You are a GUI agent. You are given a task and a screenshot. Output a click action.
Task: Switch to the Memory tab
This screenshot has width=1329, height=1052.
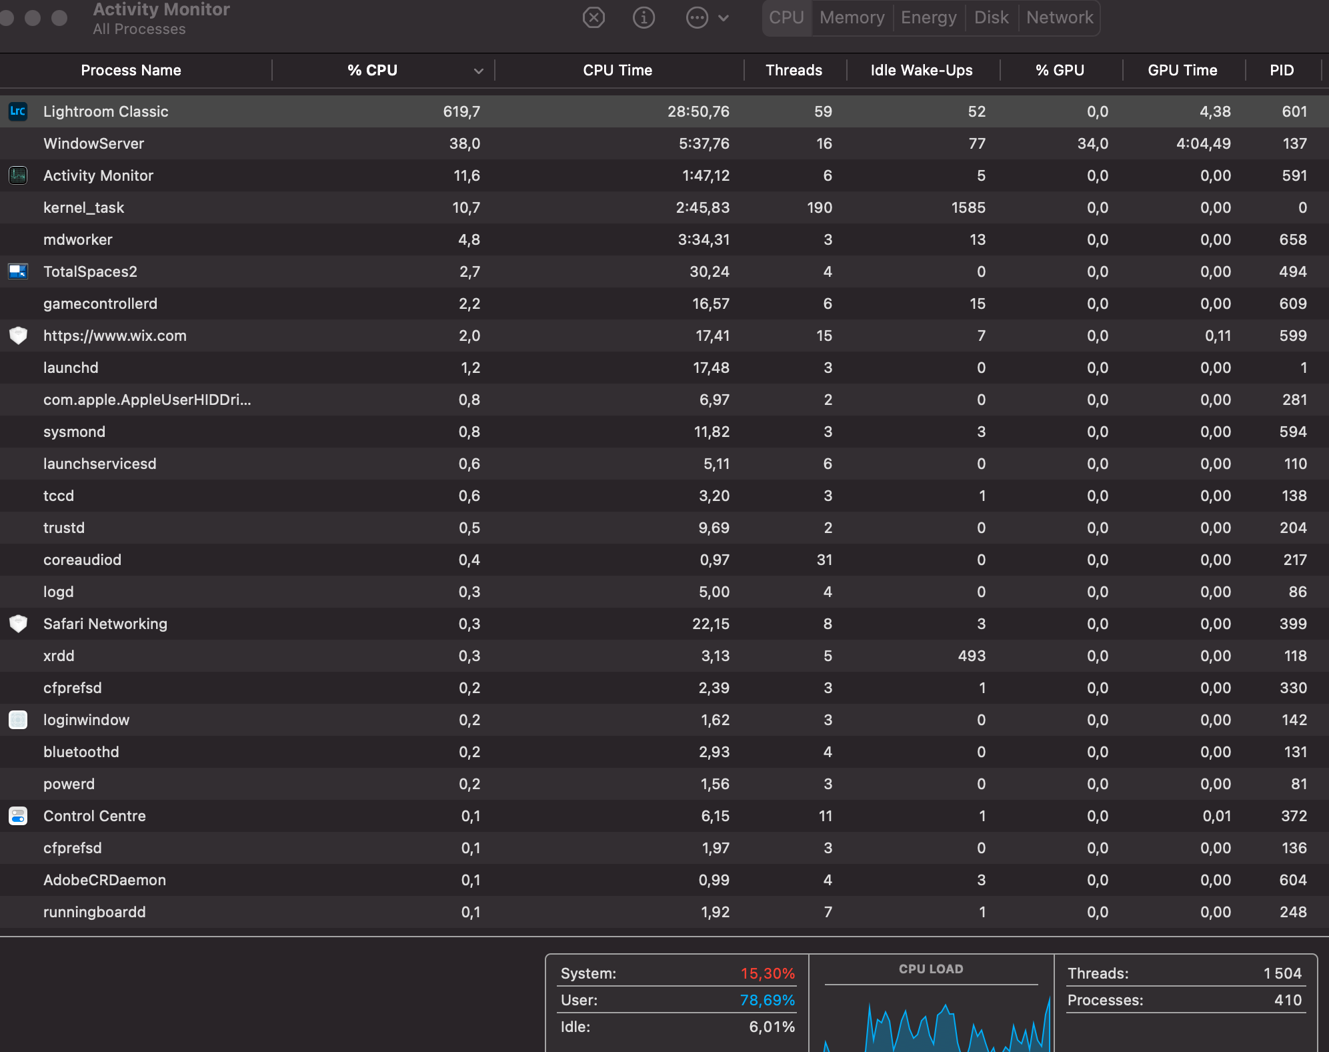(x=852, y=17)
